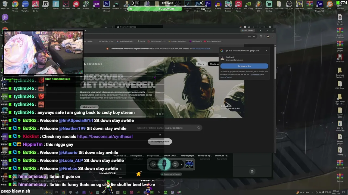Click the Ask Gemini button in Chrome
Screen dimensions: 348x195
248,31
